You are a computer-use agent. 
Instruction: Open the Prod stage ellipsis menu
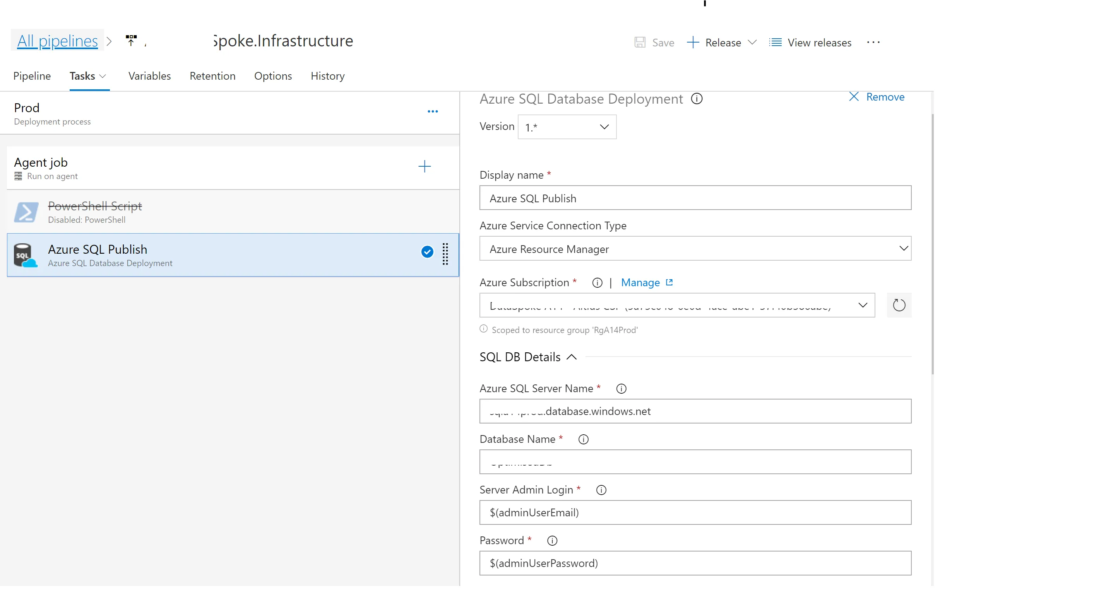pyautogui.click(x=432, y=111)
